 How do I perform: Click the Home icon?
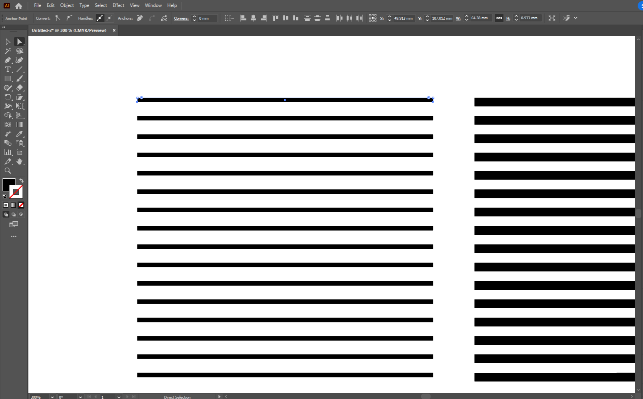pyautogui.click(x=18, y=6)
